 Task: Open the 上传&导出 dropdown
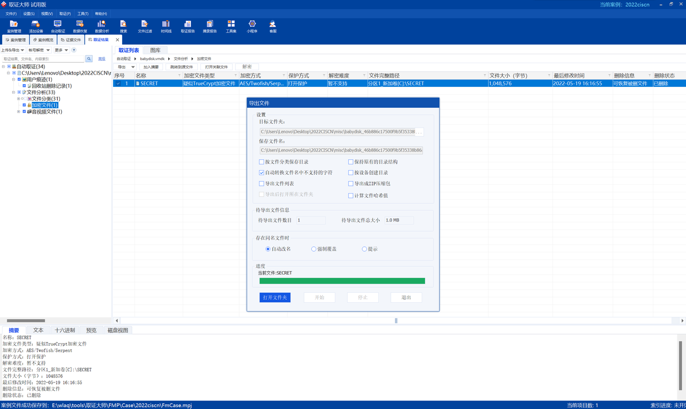pos(13,50)
